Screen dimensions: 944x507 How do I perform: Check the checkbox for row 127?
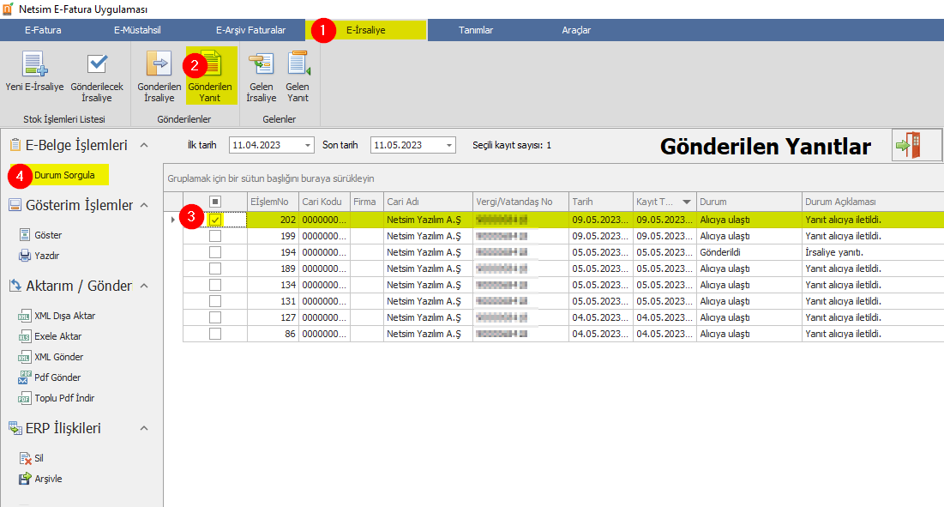(x=215, y=317)
